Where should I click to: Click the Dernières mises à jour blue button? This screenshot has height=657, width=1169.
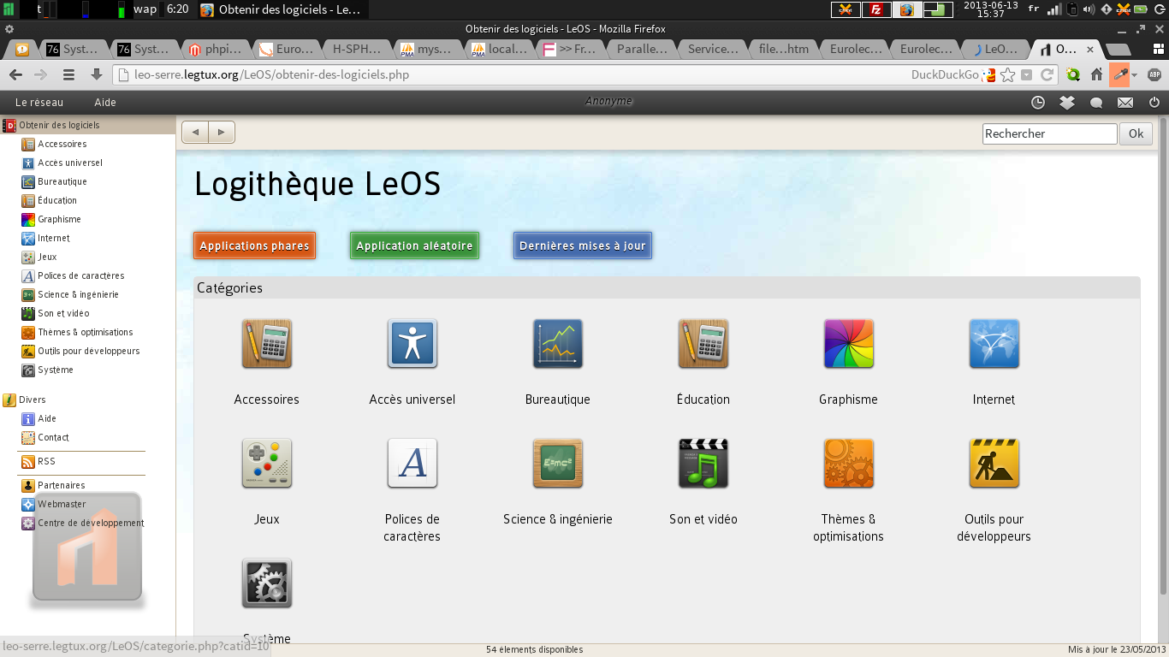pyautogui.click(x=583, y=246)
